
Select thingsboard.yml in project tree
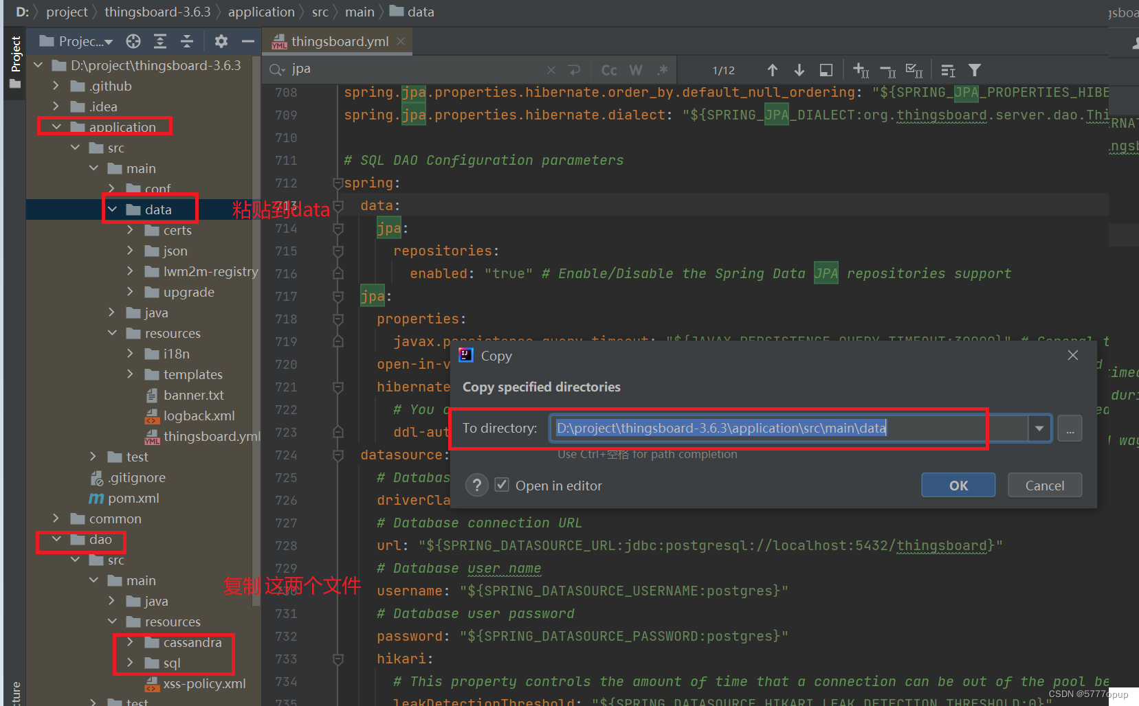point(202,436)
